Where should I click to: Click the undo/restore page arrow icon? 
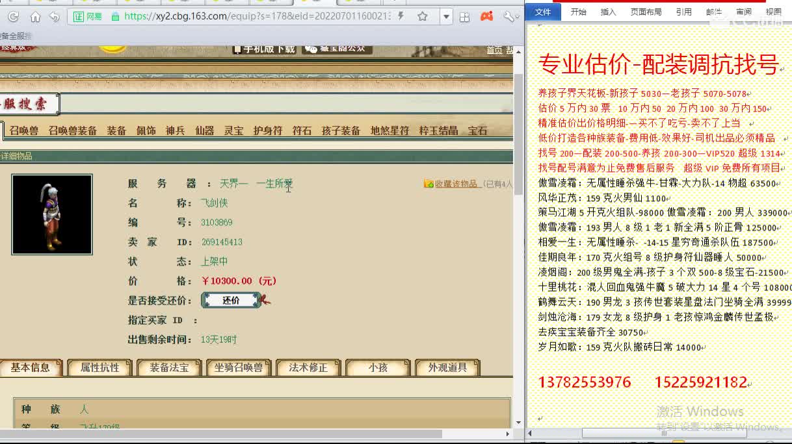pyautogui.click(x=55, y=17)
